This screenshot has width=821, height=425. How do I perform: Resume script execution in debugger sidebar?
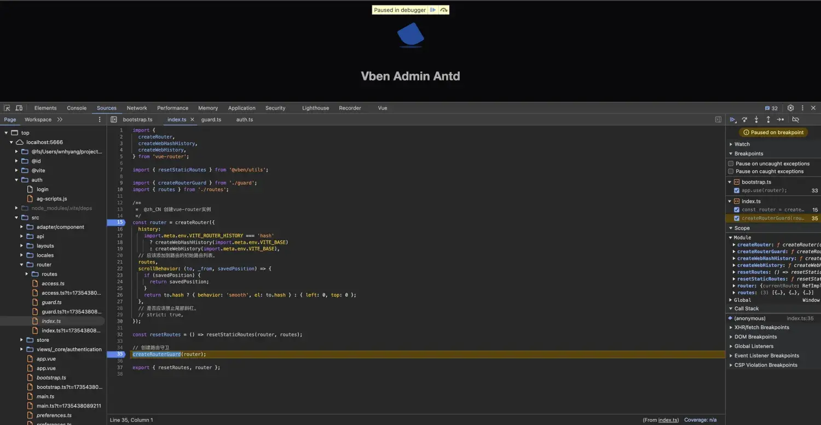(x=733, y=119)
